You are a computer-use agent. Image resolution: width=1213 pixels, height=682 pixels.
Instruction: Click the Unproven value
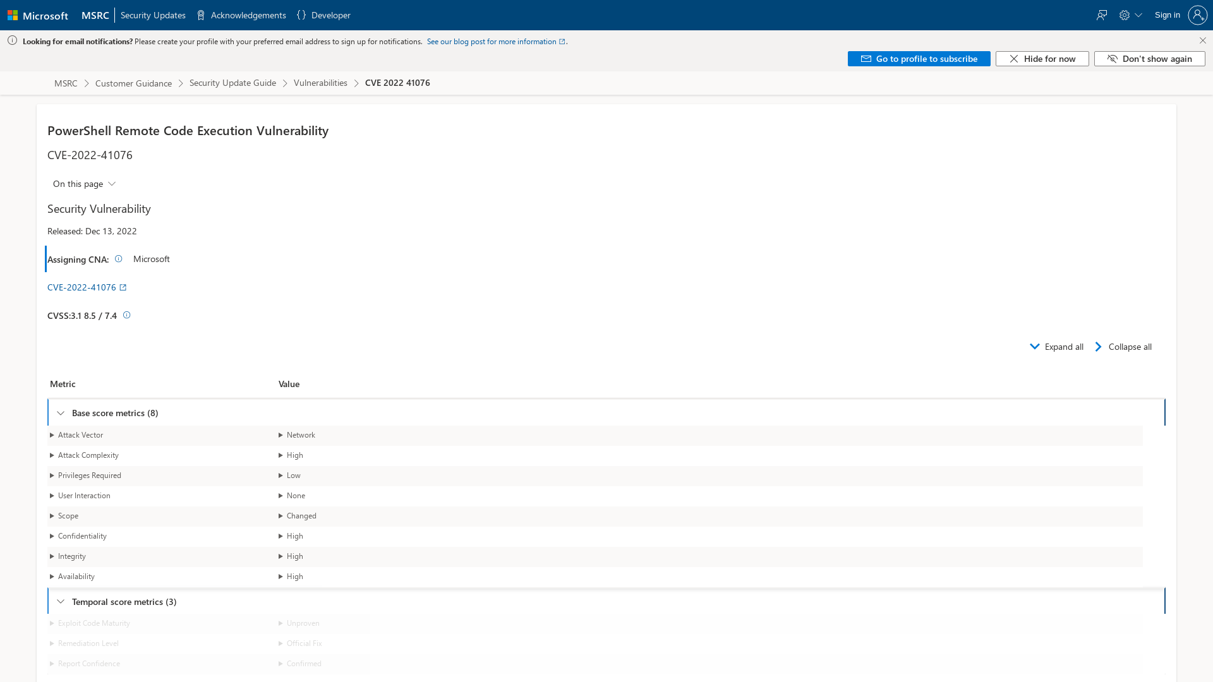coord(303,623)
